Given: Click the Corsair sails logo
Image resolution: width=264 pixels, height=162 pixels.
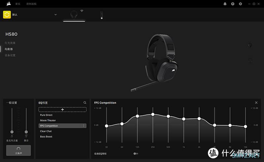Looking at the screenshot, I should 9,4.
